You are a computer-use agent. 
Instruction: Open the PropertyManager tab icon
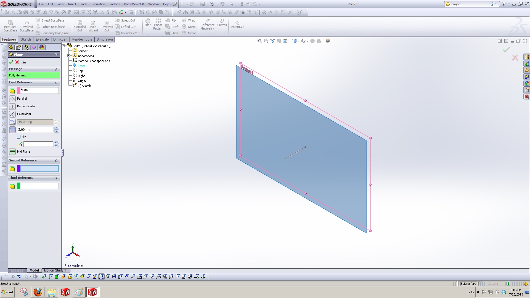click(18, 47)
